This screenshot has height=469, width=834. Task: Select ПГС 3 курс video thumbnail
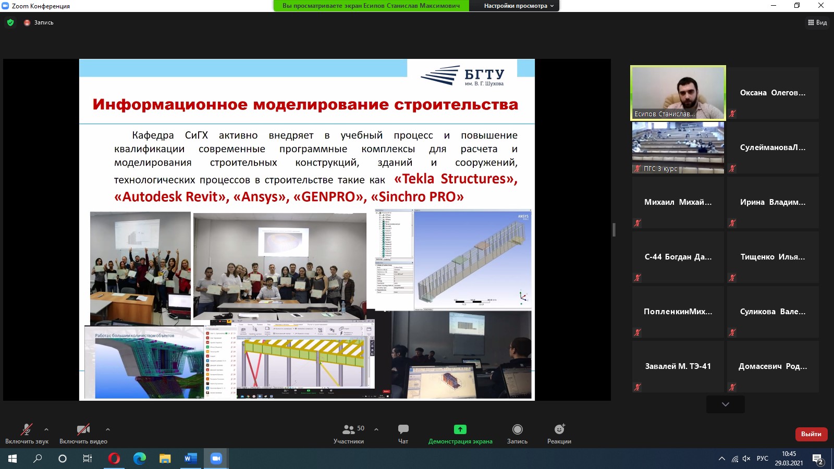pos(678,147)
